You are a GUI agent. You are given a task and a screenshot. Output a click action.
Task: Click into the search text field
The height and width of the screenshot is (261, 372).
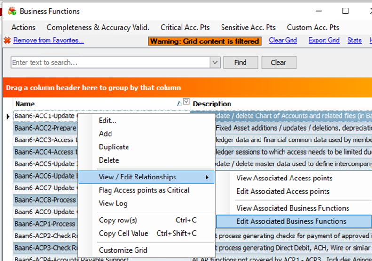[x=111, y=62]
